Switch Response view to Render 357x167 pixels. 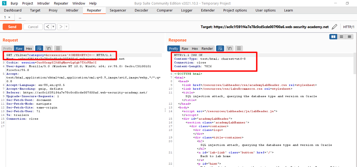(x=207, y=48)
